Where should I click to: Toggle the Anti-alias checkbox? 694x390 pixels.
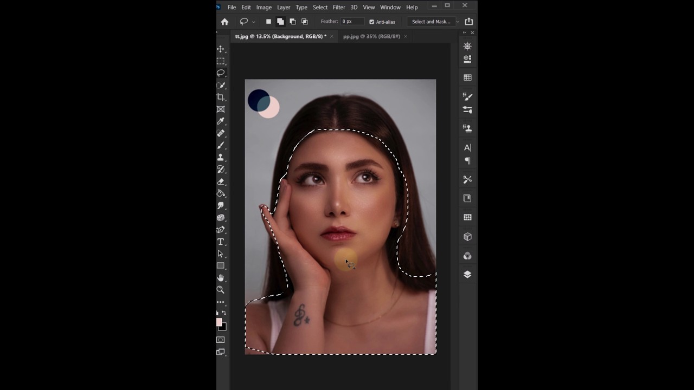point(371,22)
